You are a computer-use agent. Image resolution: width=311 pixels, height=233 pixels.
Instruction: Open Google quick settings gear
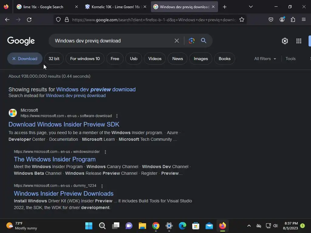pos(285,41)
